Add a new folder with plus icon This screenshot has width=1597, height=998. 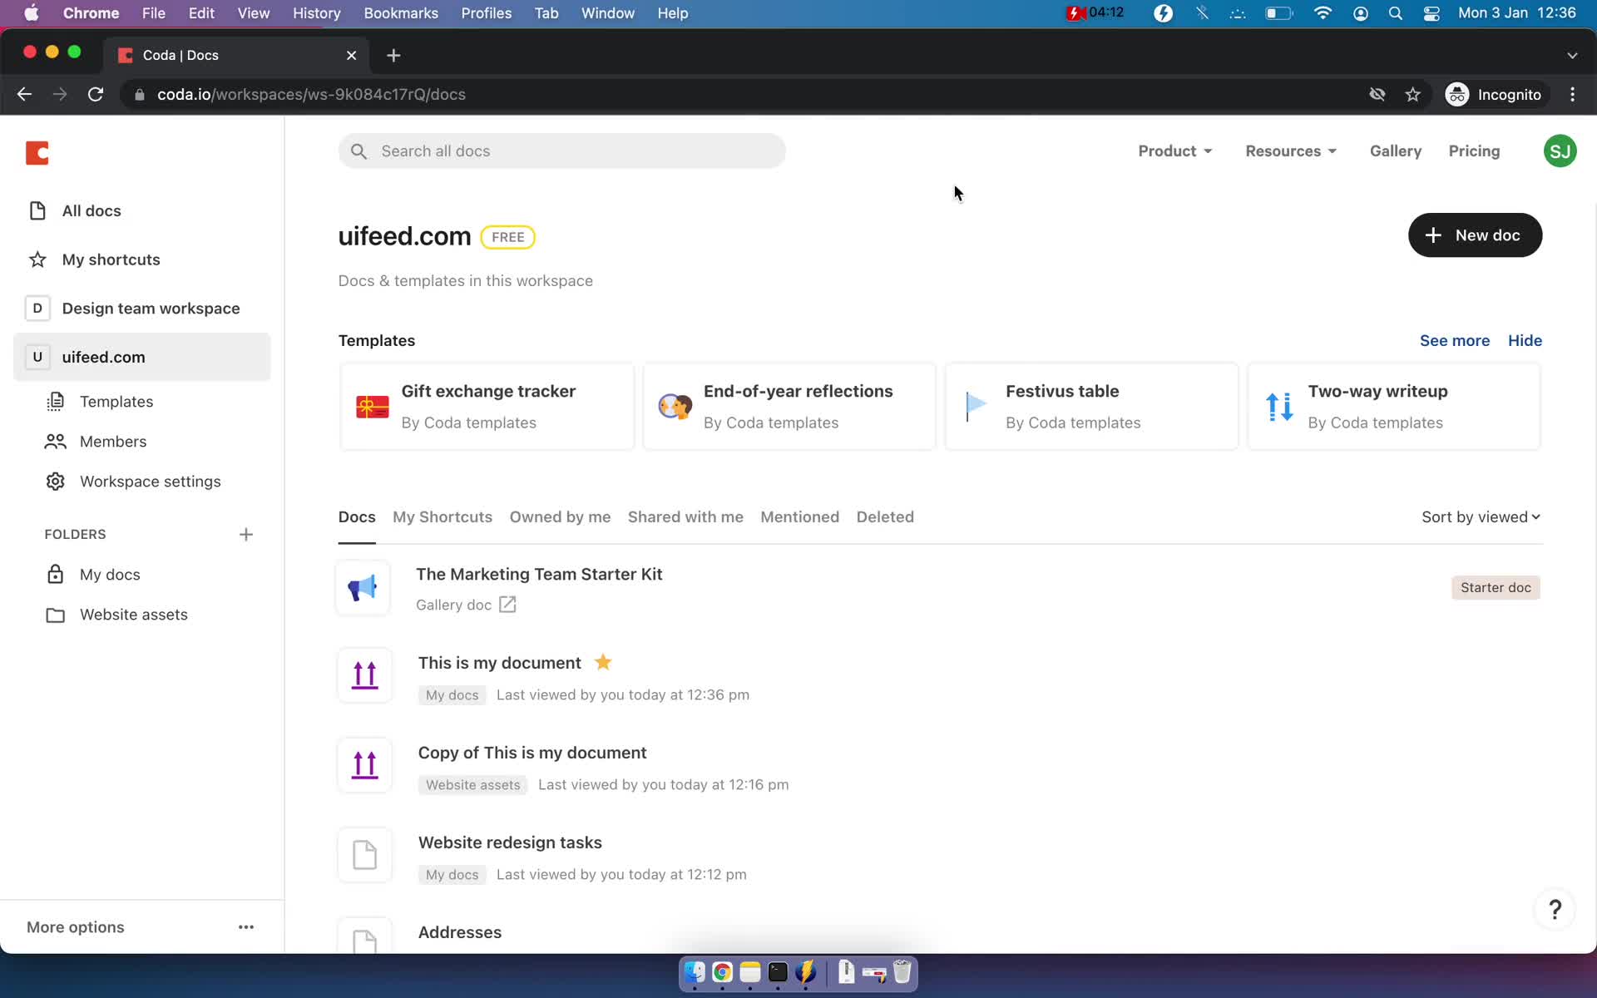(246, 534)
